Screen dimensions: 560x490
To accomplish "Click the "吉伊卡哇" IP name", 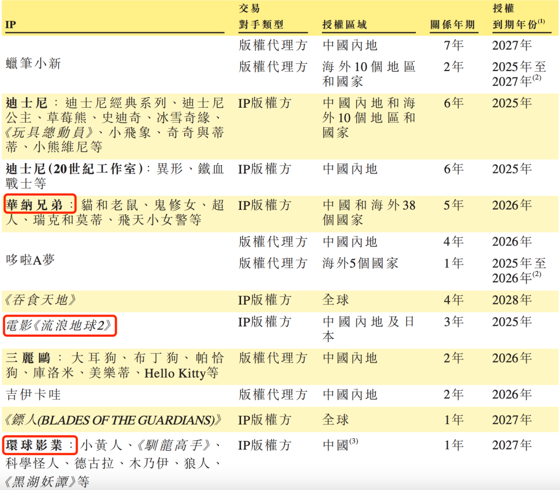I will [33, 395].
